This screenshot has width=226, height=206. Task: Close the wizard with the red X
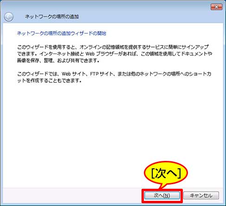[x=216, y=7]
